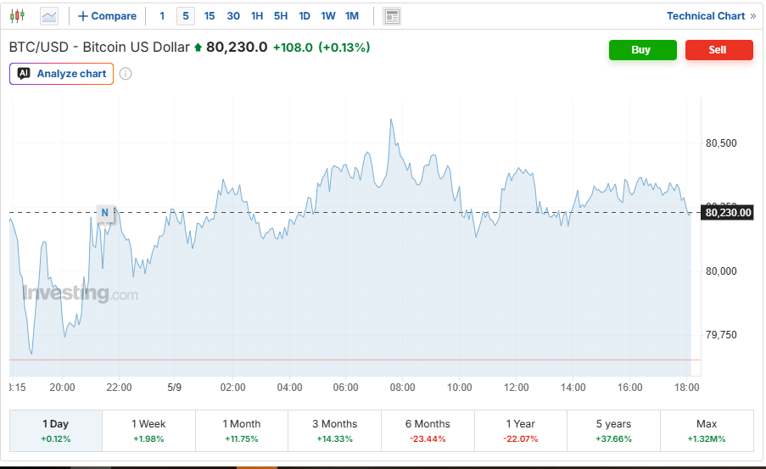Click the N news marker on chart
The height and width of the screenshot is (469, 766).
(x=104, y=213)
